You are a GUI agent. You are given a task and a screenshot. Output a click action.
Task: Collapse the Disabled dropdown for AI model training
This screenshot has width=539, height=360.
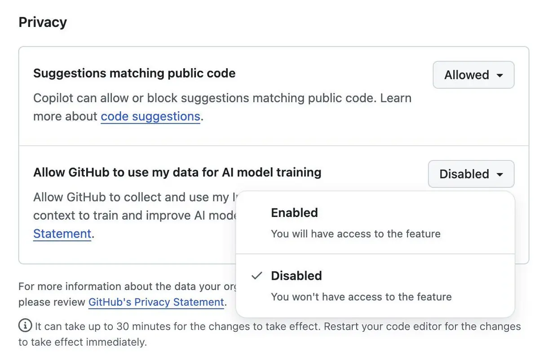471,174
